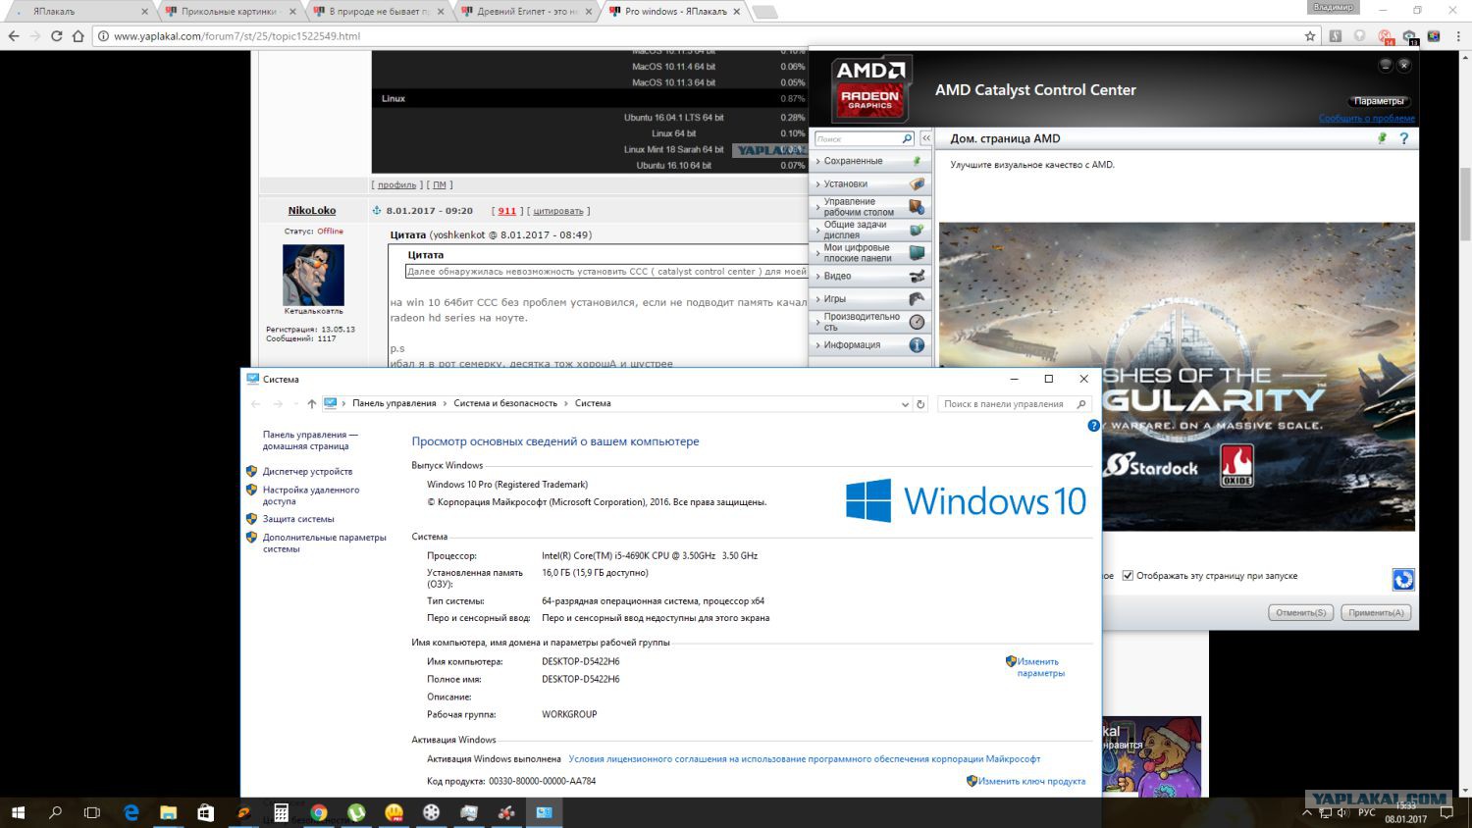The image size is (1472, 828).
Task: Click Report a problem link in AMD Catalyst
Action: pos(1366,118)
